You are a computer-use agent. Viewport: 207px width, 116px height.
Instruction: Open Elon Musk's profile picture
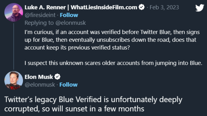14,80
